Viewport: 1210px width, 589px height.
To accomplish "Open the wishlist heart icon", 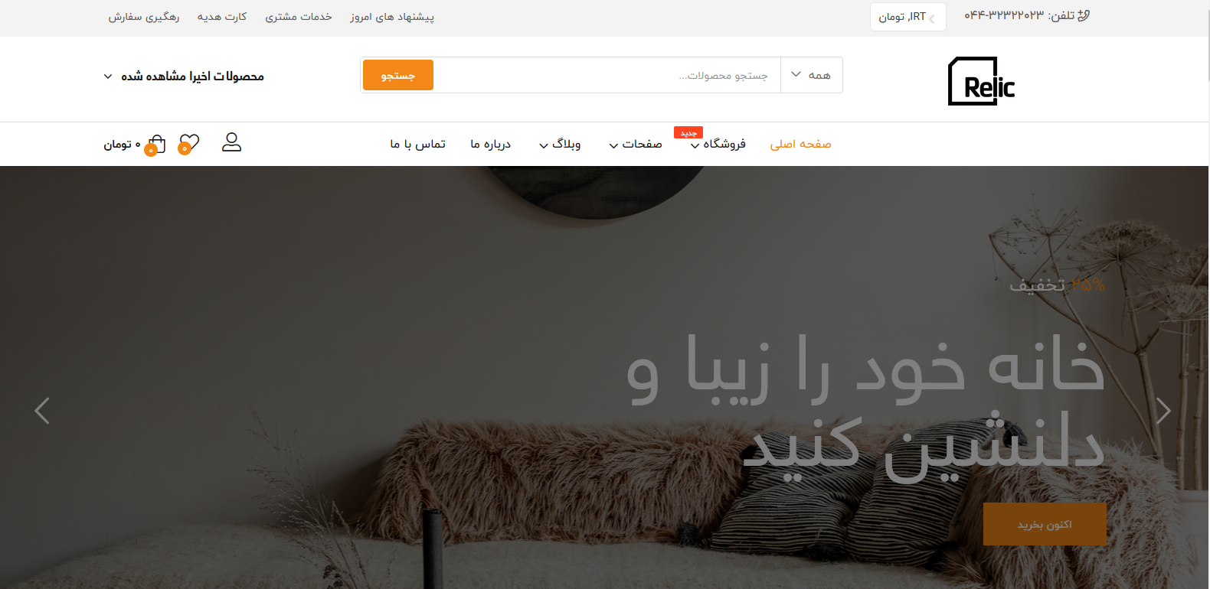I will tap(188, 144).
